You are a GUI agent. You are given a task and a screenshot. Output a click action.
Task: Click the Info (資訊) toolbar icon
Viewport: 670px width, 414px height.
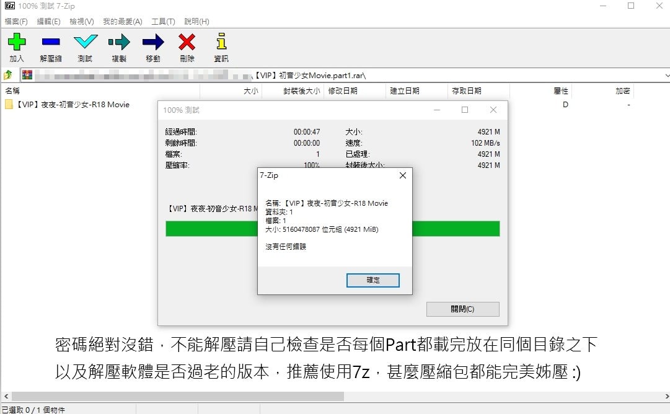pos(221,42)
